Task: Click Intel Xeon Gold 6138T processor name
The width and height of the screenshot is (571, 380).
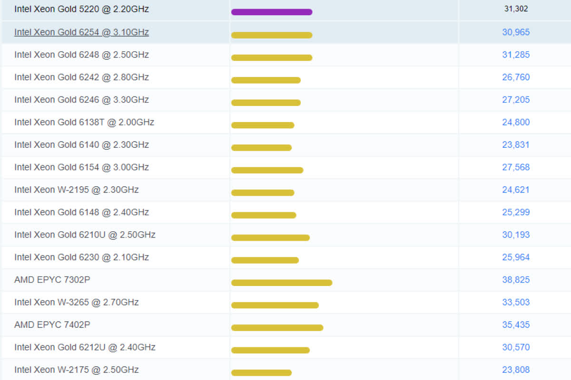Action: (84, 122)
